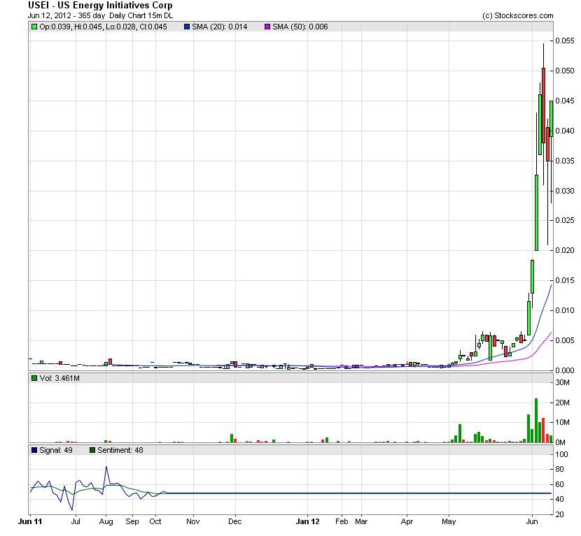Click the early-May green volume bar near 10M
This screenshot has height=536, width=581.
pyautogui.click(x=460, y=433)
